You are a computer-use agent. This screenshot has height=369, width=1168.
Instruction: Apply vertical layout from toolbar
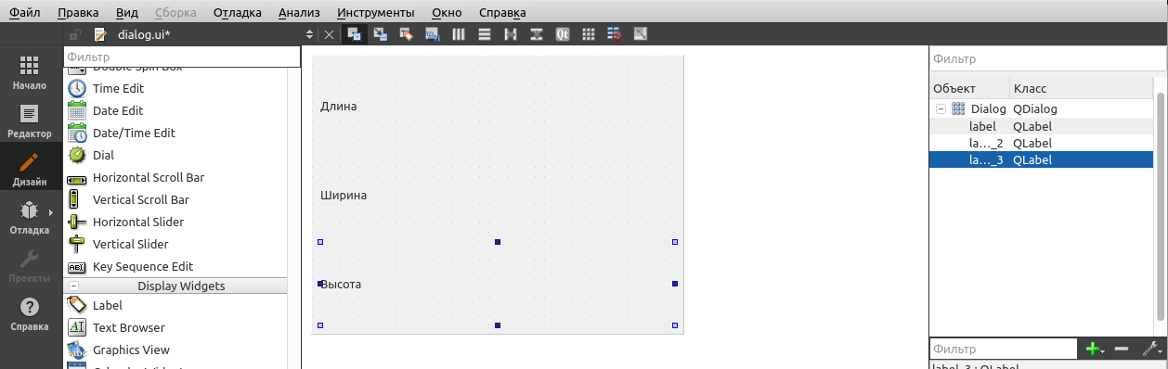click(x=484, y=34)
